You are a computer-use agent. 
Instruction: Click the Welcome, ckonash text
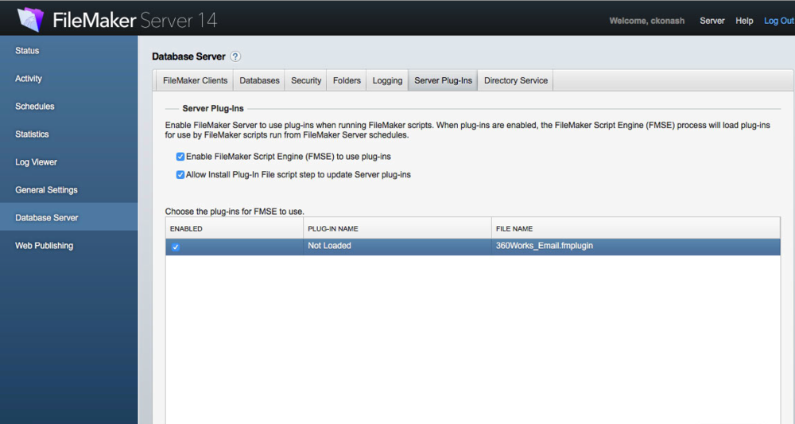(647, 21)
